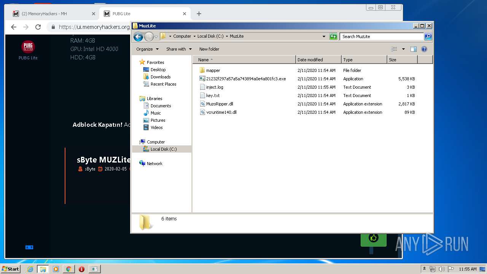Screen dimensions: 487x274
Task: Open Internet Explorer from taskbar
Action: coord(30,269)
